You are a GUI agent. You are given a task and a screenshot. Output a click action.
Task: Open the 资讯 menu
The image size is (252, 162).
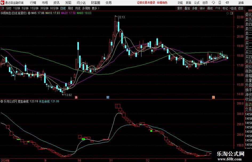57,3
